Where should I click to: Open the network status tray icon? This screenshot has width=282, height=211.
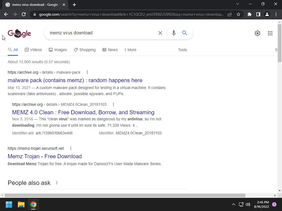(x=241, y=204)
